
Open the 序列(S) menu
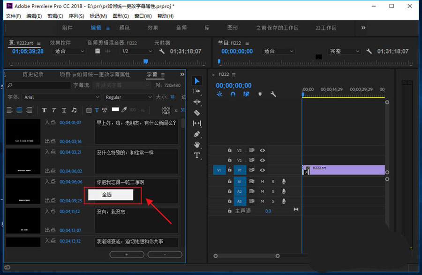(x=75, y=16)
